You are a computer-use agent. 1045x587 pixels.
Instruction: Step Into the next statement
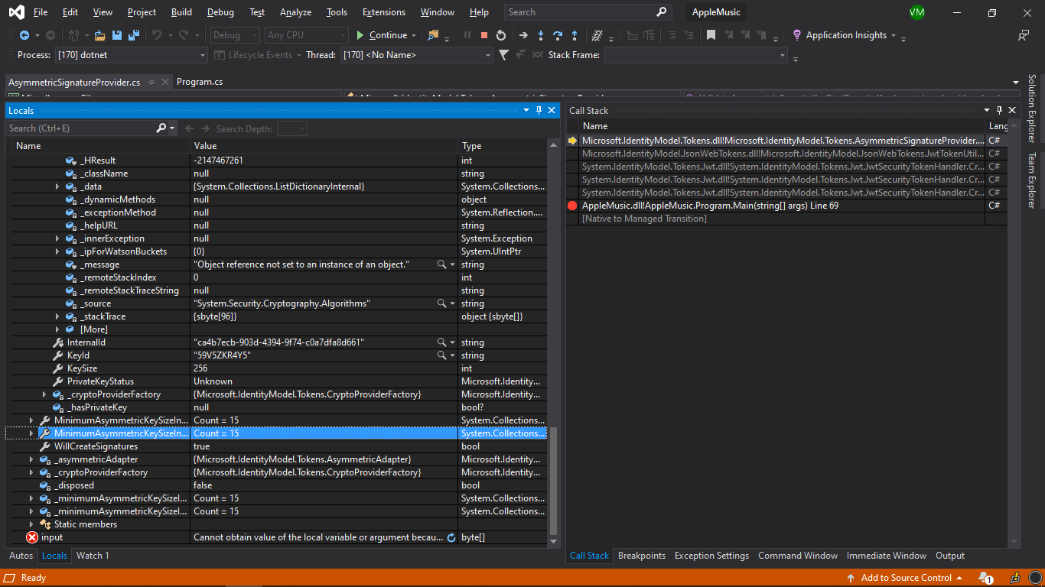tap(541, 35)
